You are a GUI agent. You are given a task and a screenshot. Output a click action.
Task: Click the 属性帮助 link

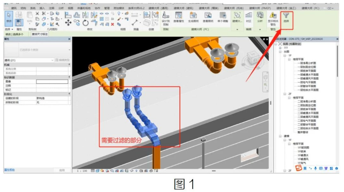(9, 170)
